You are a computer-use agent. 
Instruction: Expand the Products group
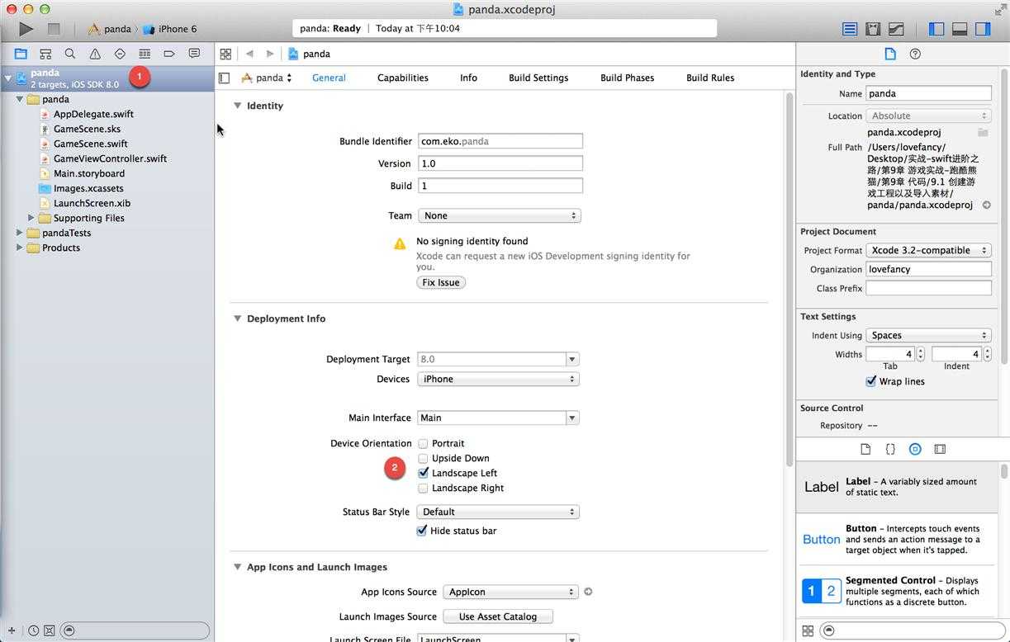click(20, 248)
